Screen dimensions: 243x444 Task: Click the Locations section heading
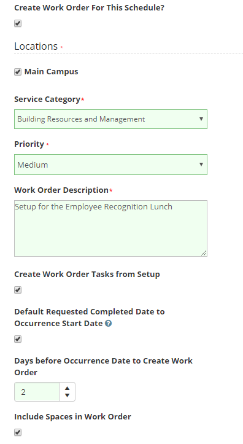pos(36,46)
